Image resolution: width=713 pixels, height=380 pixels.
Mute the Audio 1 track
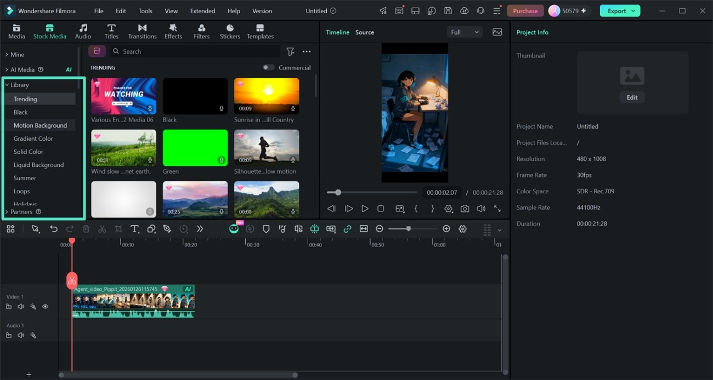21,335
